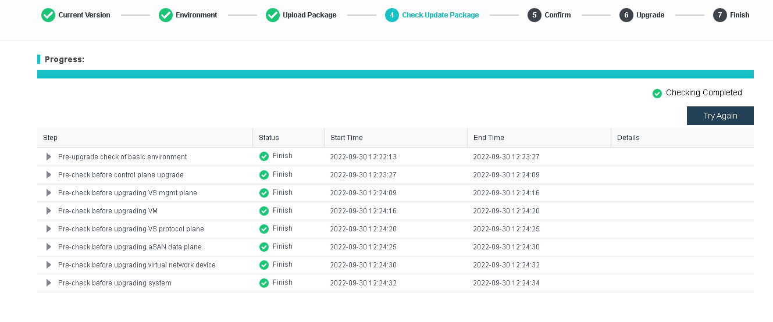Screen dimensions: 773x322
Task: Expand Pre-check before control plane upgrade
Action: 49,175
